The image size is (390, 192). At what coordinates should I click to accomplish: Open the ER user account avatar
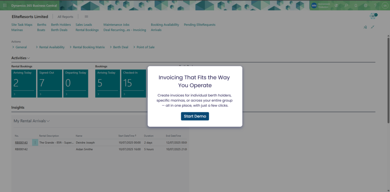[x=385, y=5]
